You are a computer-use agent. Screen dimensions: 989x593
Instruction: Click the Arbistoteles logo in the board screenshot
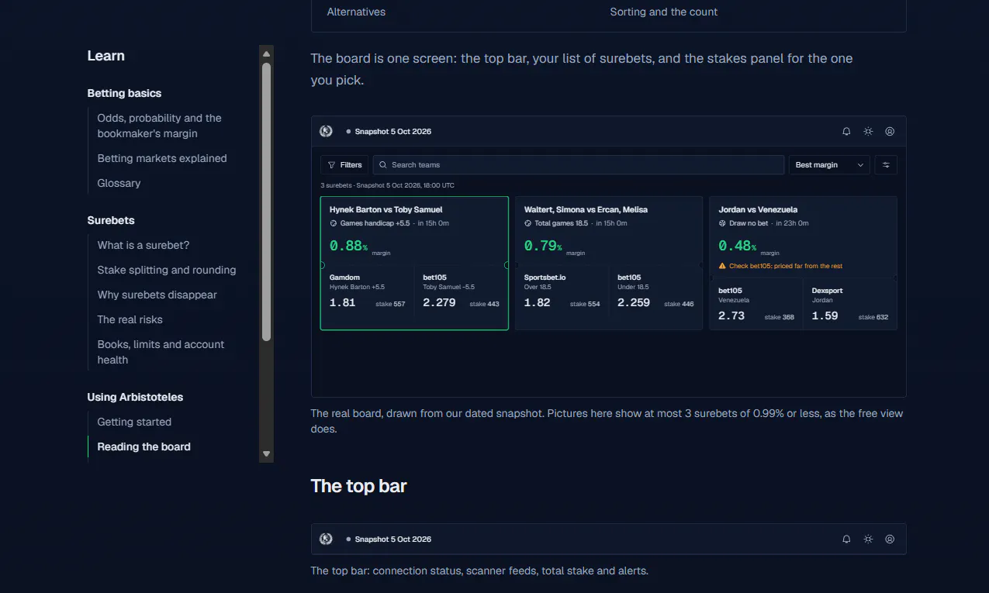(x=326, y=131)
